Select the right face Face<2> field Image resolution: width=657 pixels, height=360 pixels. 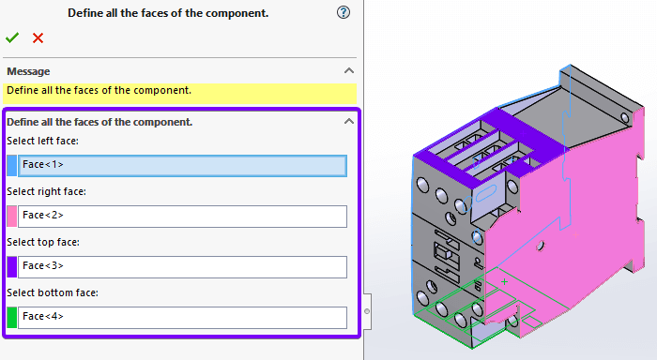pos(182,216)
